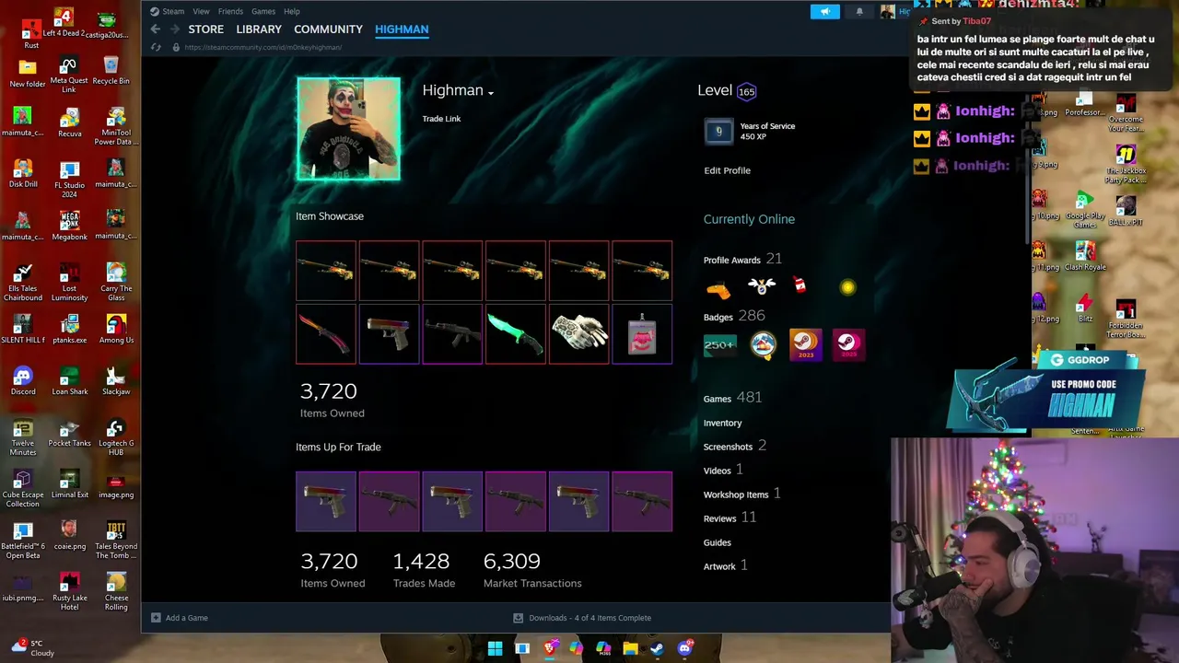This screenshot has height=663, width=1179.
Task: Click the yellow coin profile award
Action: [x=847, y=288]
